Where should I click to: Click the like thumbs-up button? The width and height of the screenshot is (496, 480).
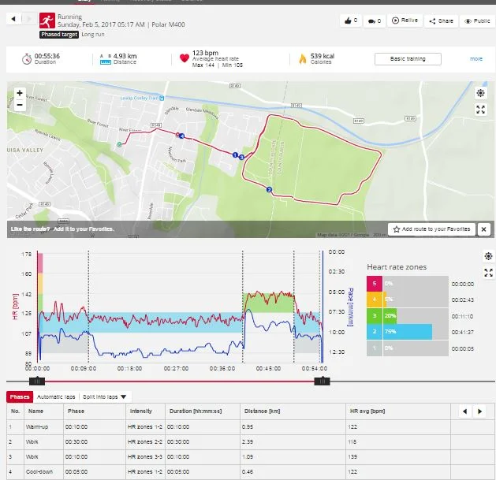click(x=351, y=21)
